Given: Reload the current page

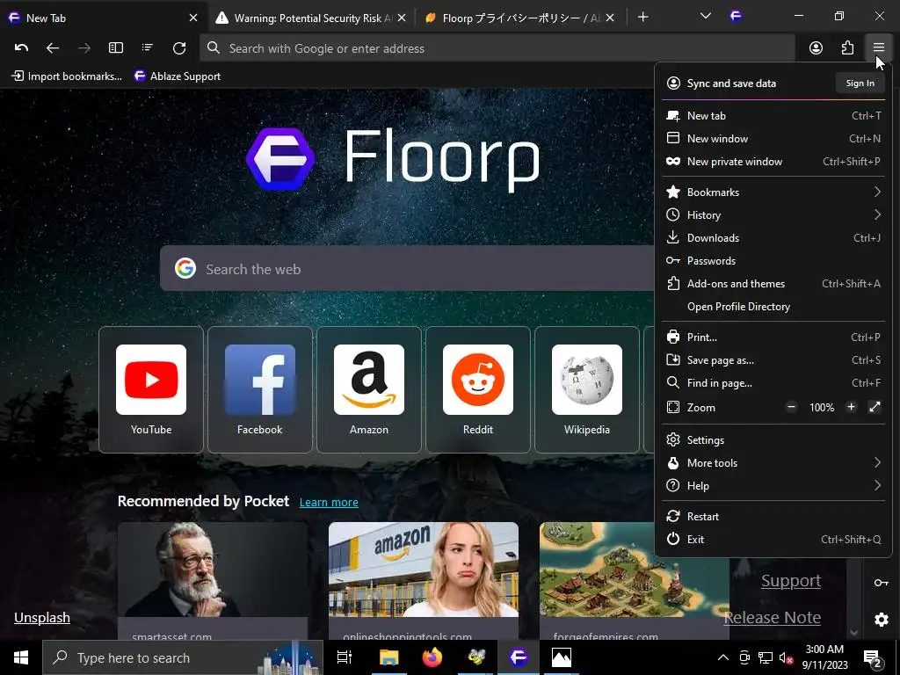Looking at the screenshot, I should [x=179, y=48].
